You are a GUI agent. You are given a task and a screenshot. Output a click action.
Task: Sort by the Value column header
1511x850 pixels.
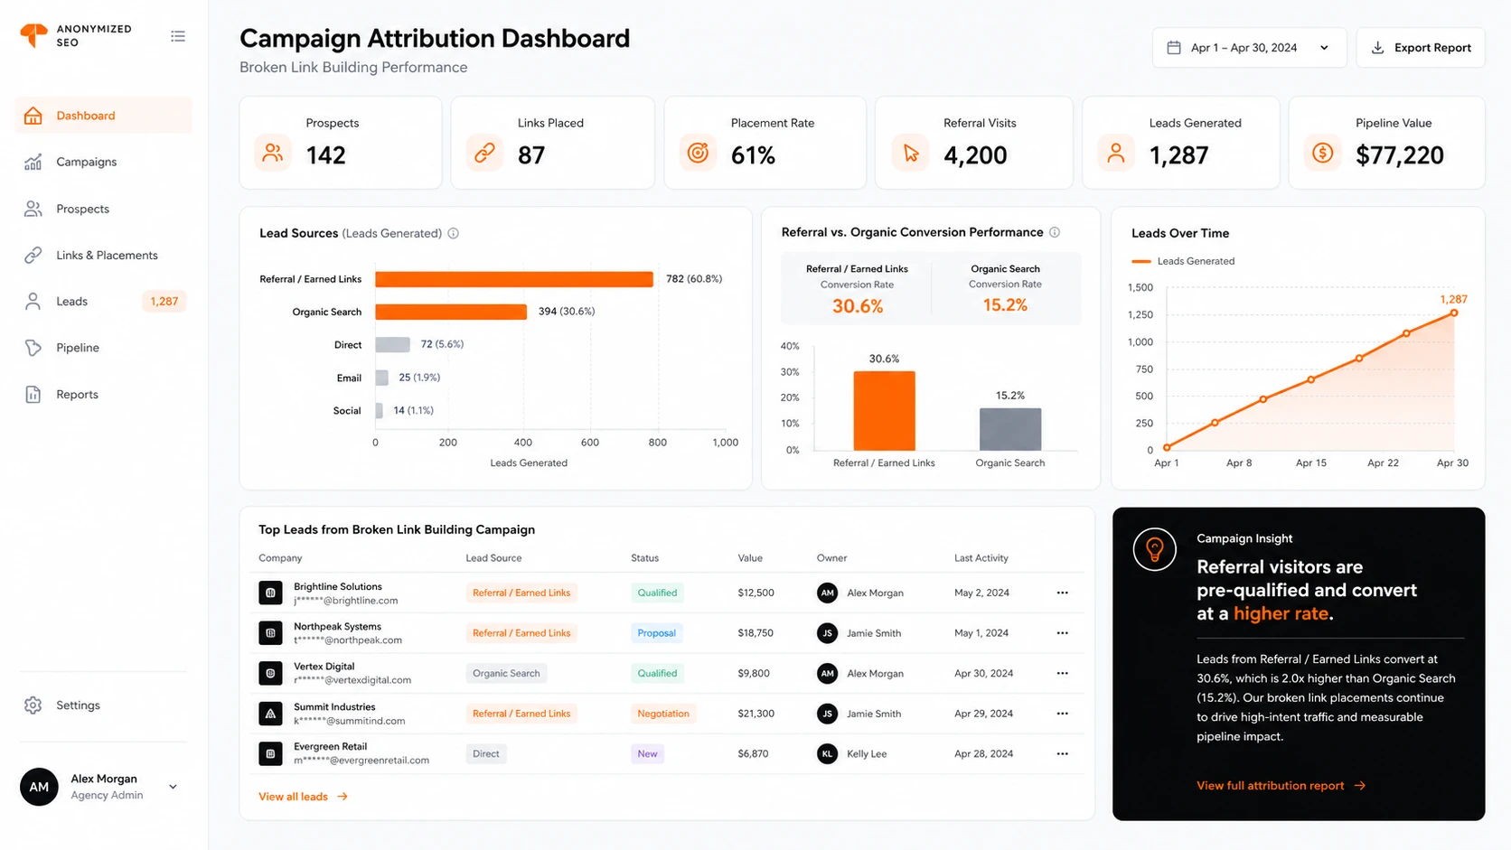(750, 558)
